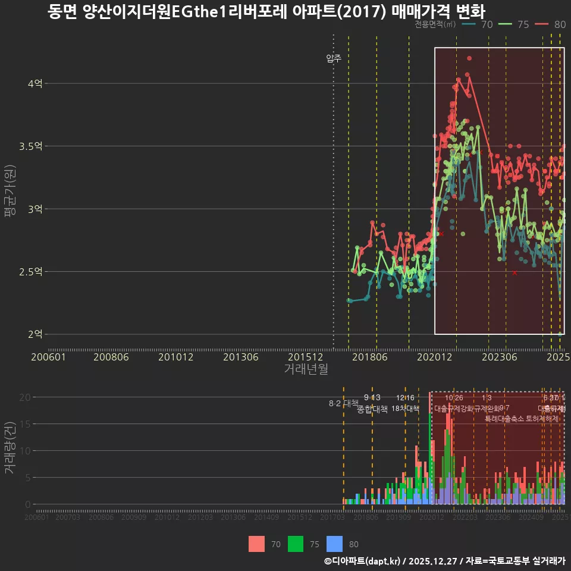Click the 압주 marker label

tap(332, 58)
